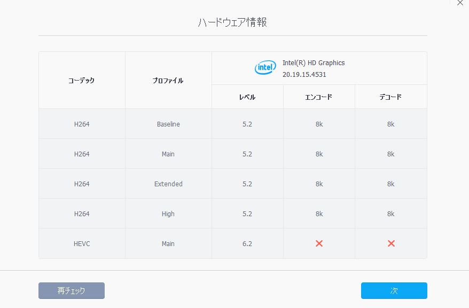Viewport: 469px width, 308px height.
Task: Click the ハードウェア情報 title text
Action: (x=232, y=22)
